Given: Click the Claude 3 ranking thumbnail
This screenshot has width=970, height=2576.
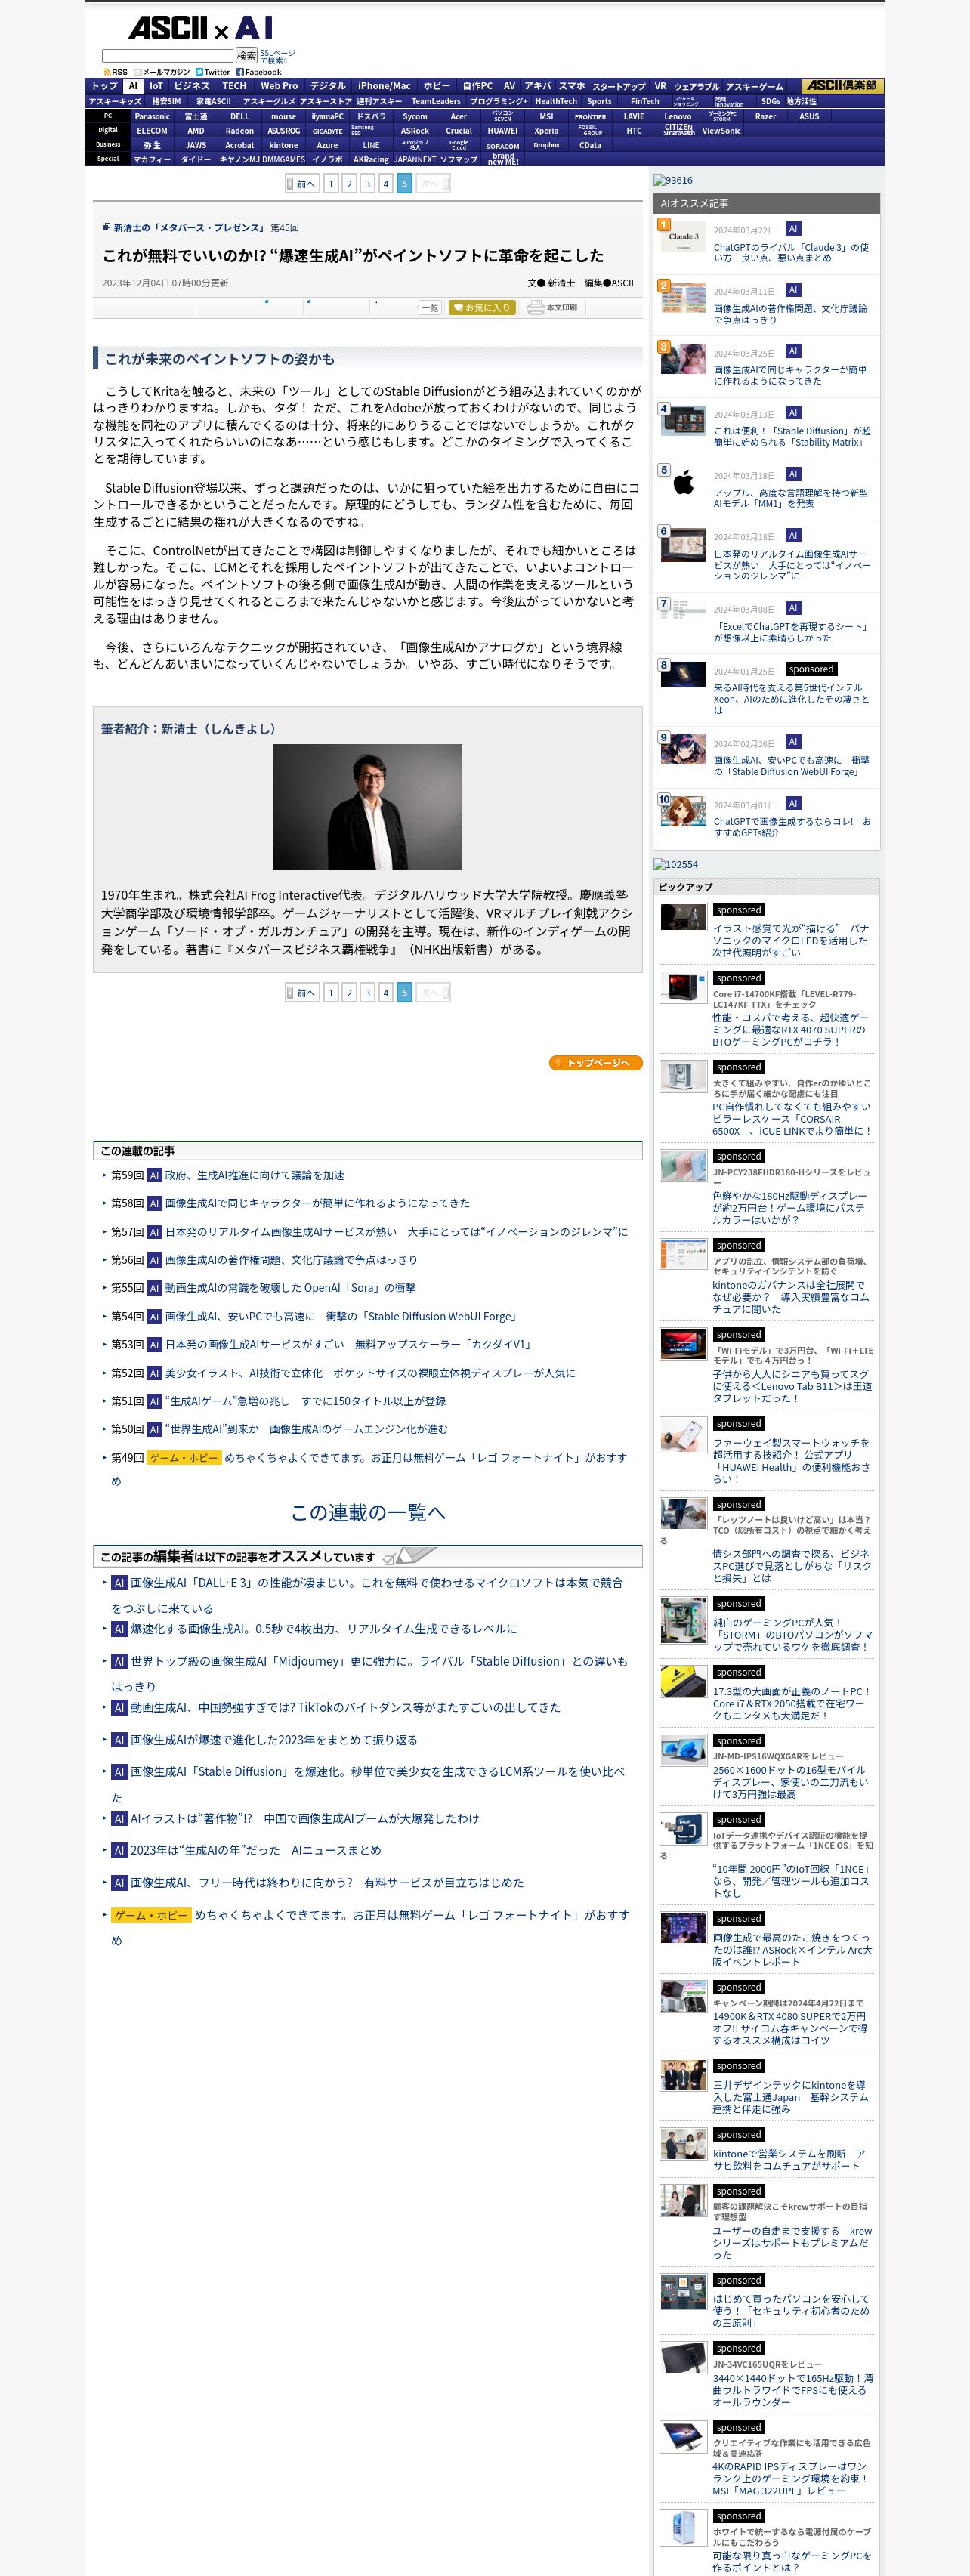Looking at the screenshot, I should (683, 236).
